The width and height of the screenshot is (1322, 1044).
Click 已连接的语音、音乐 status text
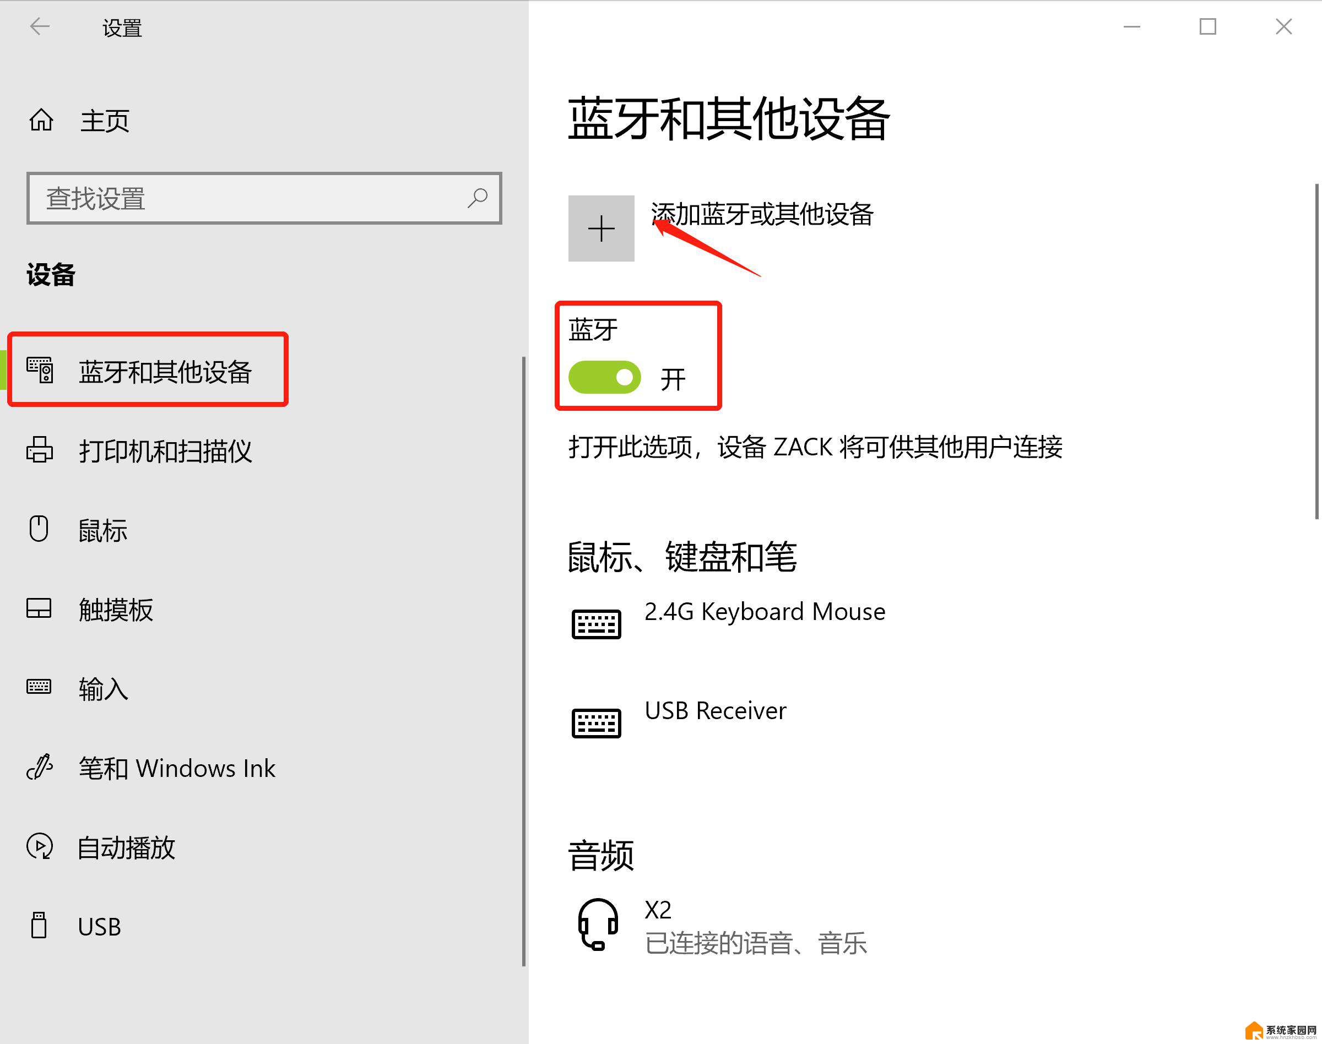tap(756, 943)
